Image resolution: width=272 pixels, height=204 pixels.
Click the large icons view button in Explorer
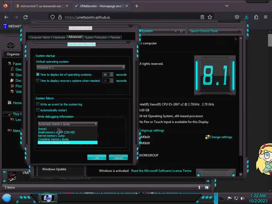tap(207, 187)
